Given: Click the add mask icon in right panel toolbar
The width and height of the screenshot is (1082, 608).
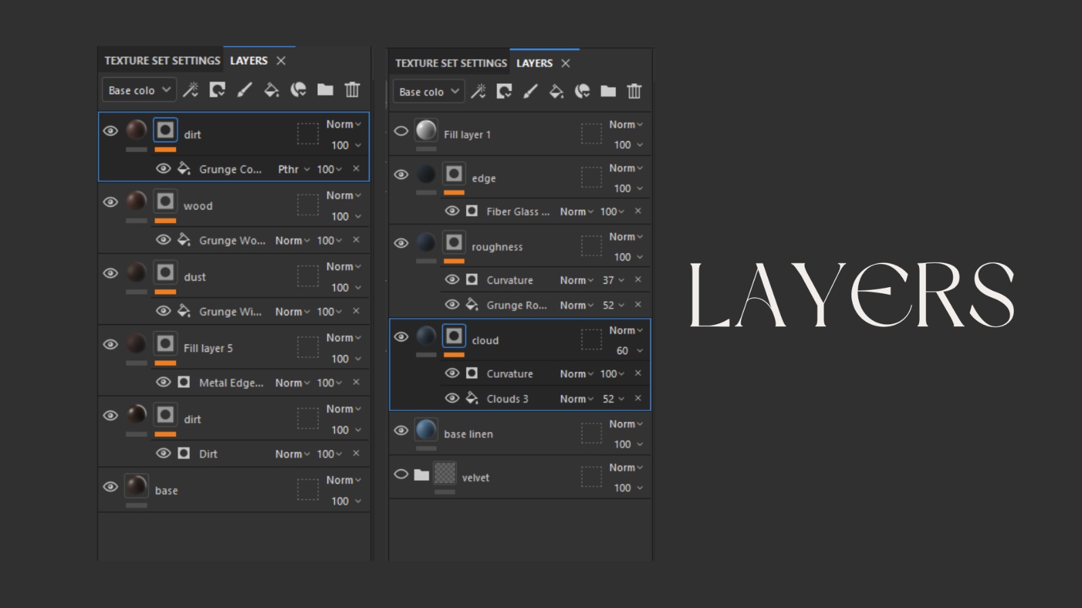Looking at the screenshot, I should (504, 91).
